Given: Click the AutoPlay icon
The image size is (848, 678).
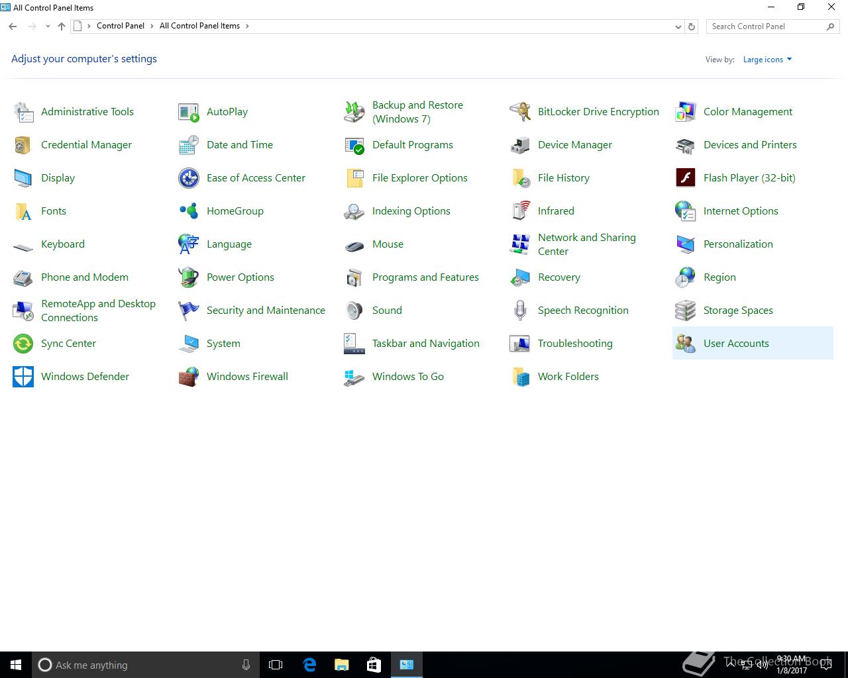Looking at the screenshot, I should tap(189, 112).
